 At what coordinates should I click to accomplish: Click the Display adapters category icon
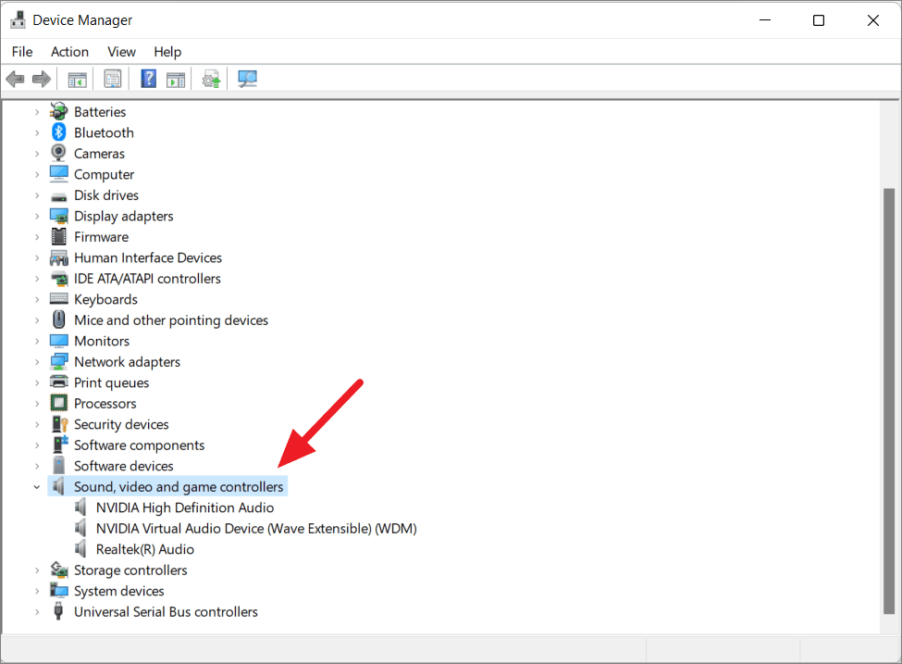click(57, 215)
